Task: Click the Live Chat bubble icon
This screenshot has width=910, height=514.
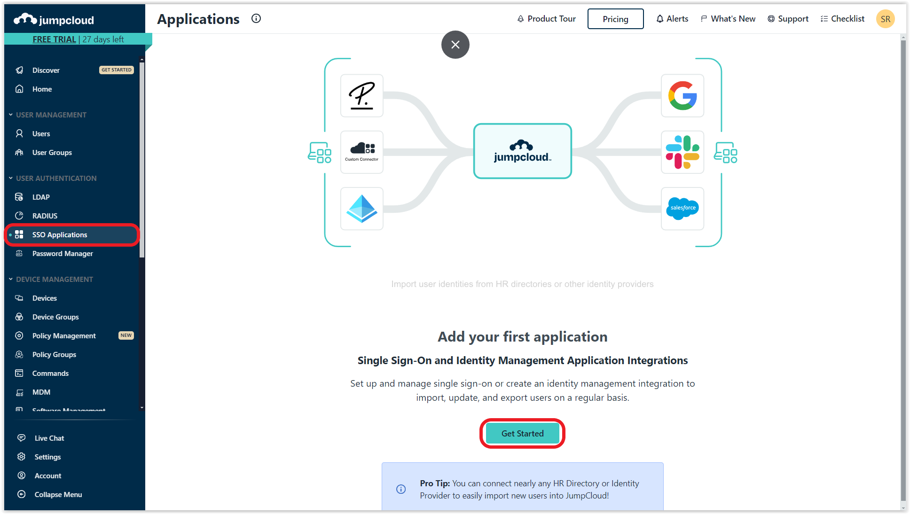Action: point(21,438)
